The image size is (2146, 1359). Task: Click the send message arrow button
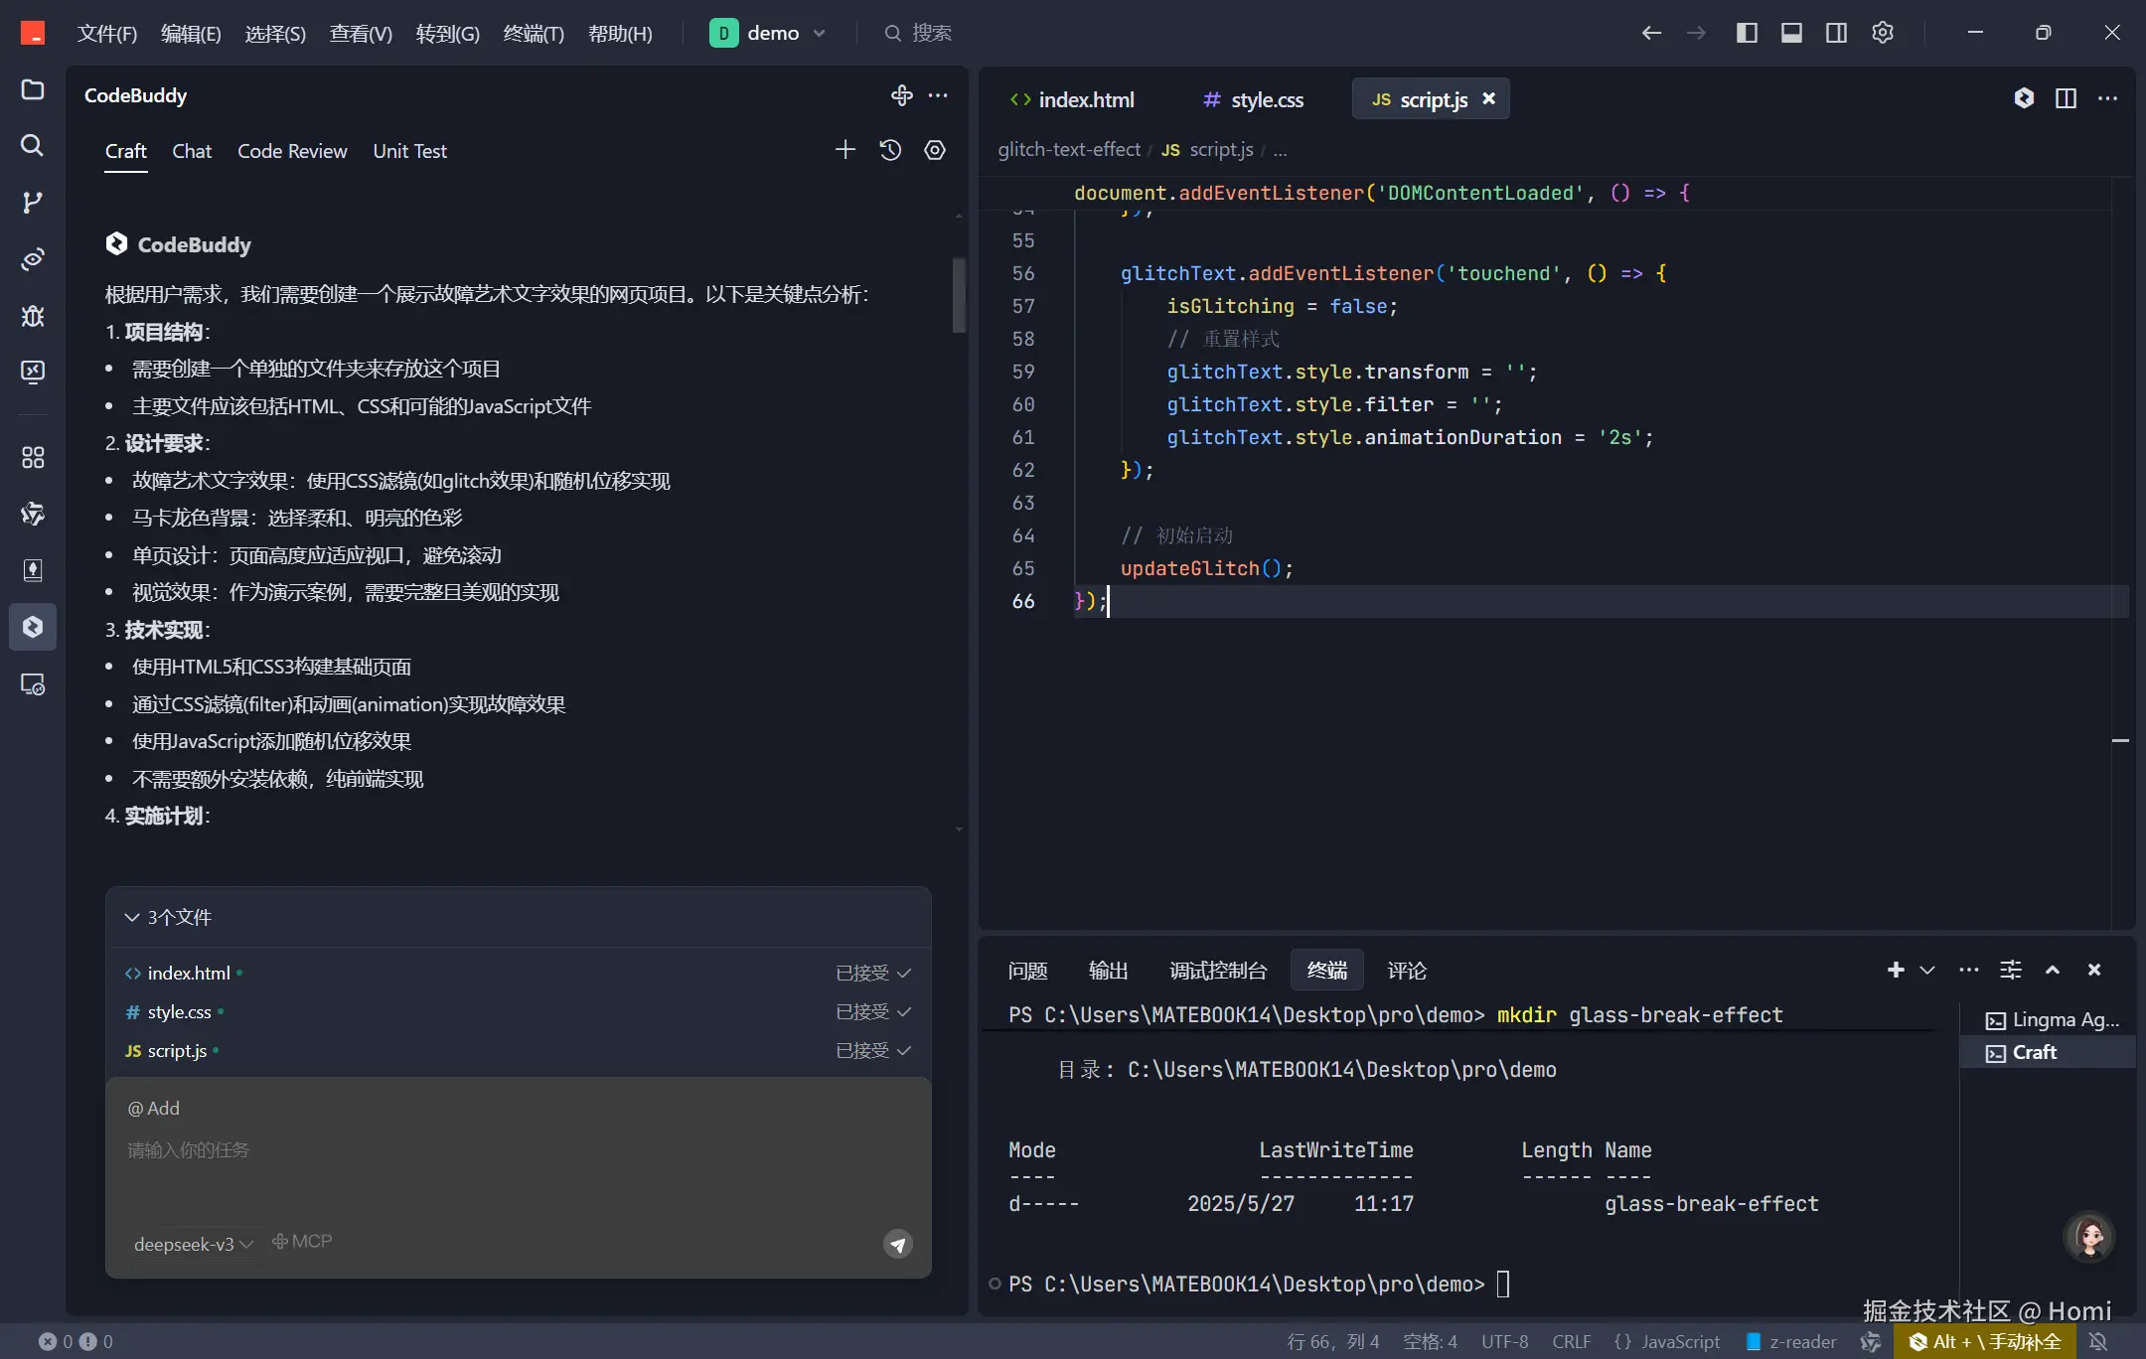point(898,1244)
